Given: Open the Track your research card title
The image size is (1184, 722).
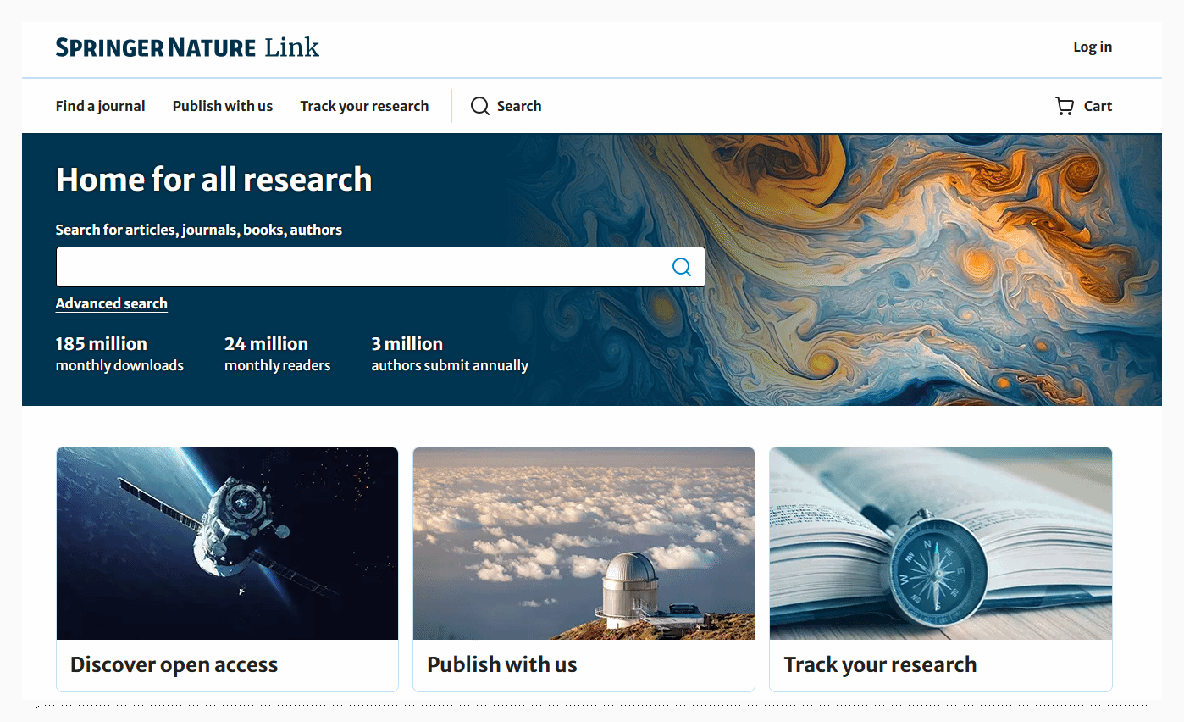Looking at the screenshot, I should pos(881,665).
